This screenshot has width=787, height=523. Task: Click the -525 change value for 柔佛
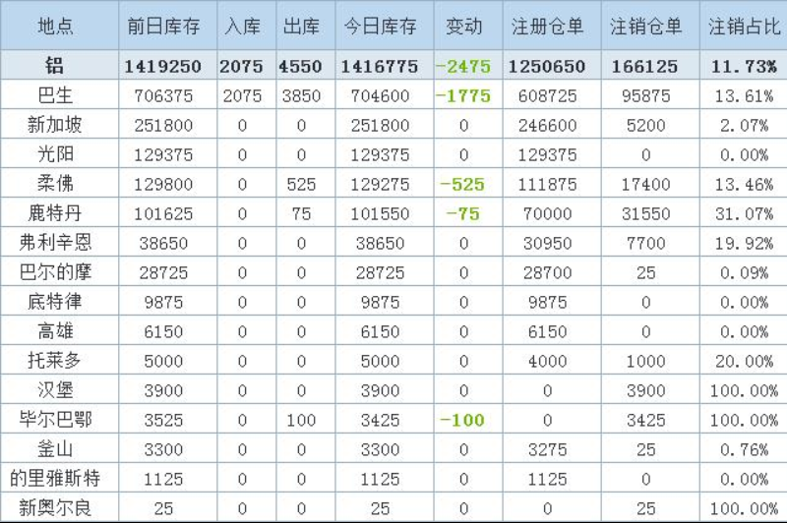coord(462,185)
